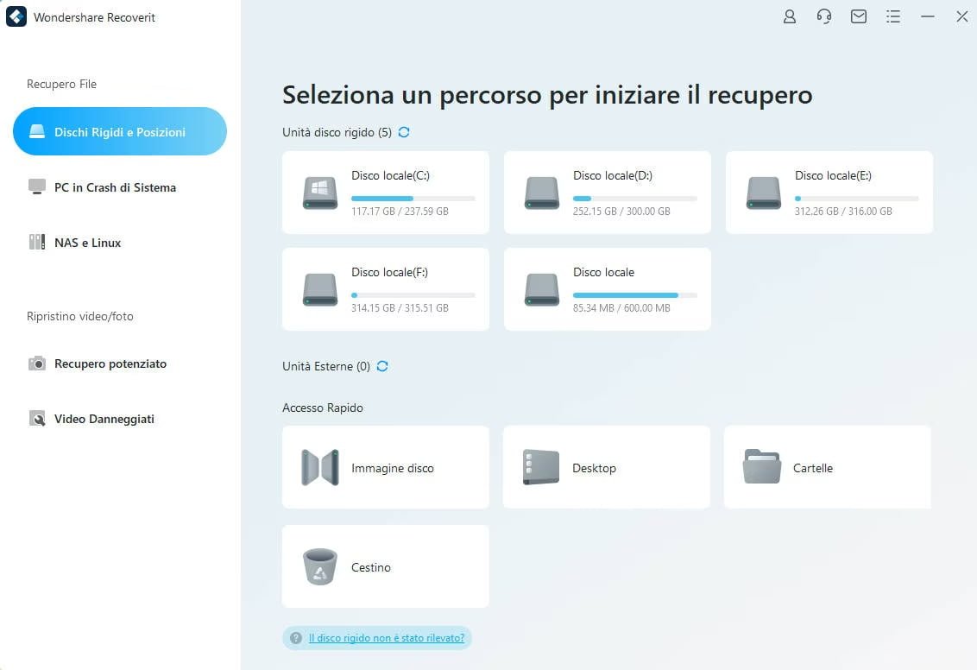Pick the Disco locale(F:) drive
The width and height of the screenshot is (977, 670).
pyautogui.click(x=385, y=289)
